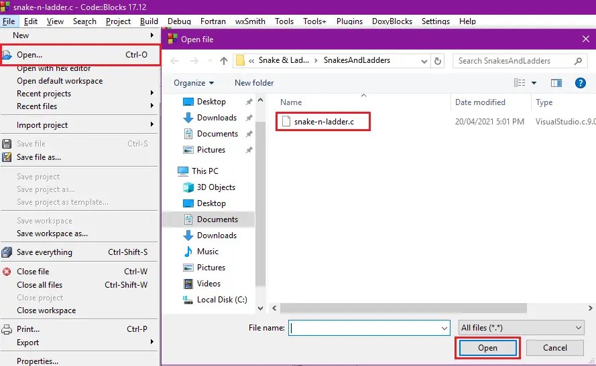Viewport: 596px width, 366px height.
Task: Open the Organize dropdown
Action: point(194,83)
